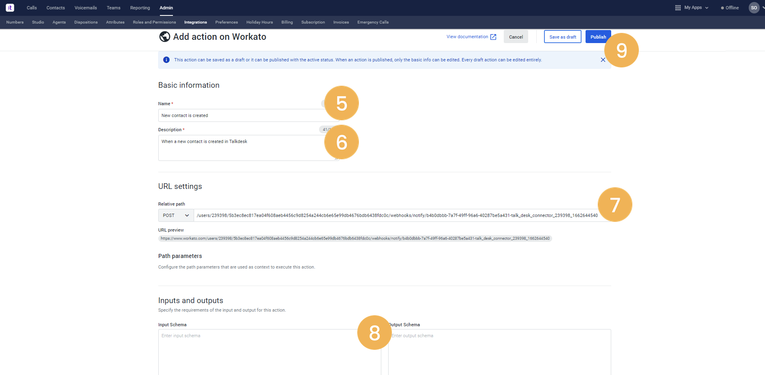Click the SO profile avatar

click(x=754, y=7)
